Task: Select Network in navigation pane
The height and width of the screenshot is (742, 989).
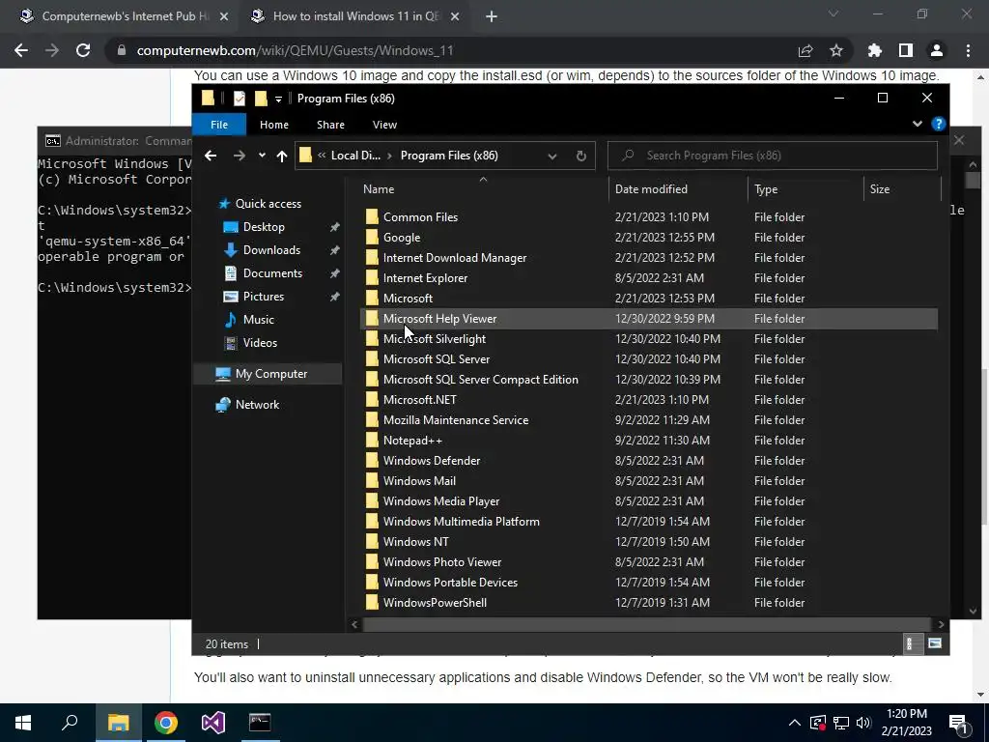Action: click(x=257, y=405)
